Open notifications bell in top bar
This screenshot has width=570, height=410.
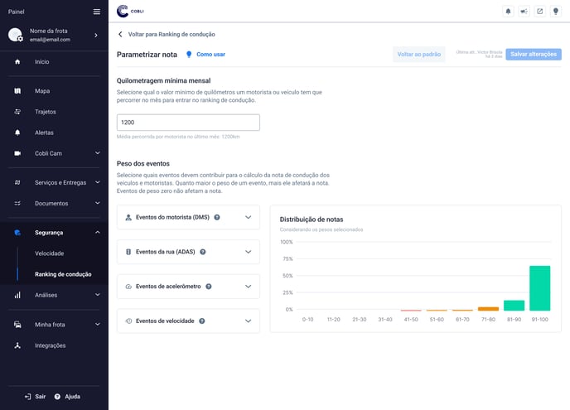(x=508, y=12)
